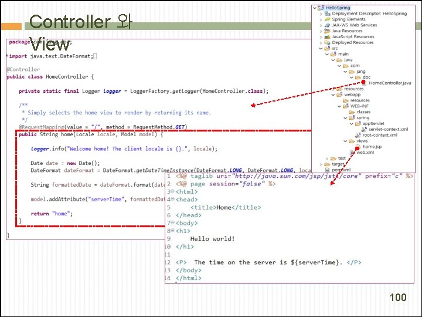Fold the <h1> block at line 8
422x317 pixels.
tap(172, 231)
